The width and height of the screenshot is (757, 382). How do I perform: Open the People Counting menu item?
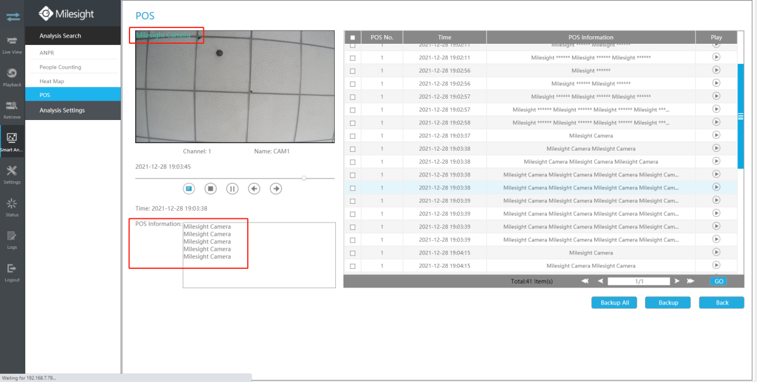[73, 67]
